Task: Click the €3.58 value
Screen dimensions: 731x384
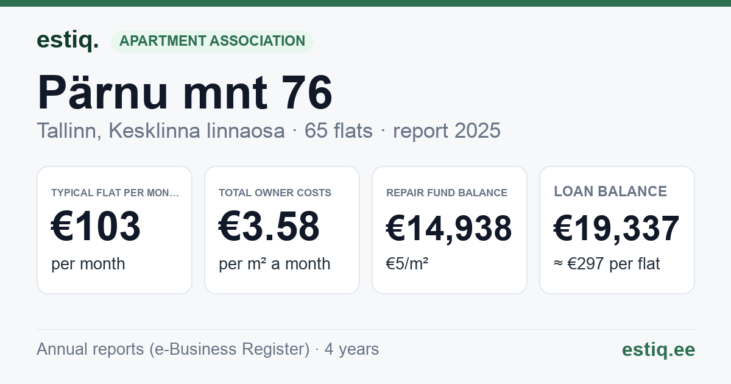Action: tap(269, 226)
